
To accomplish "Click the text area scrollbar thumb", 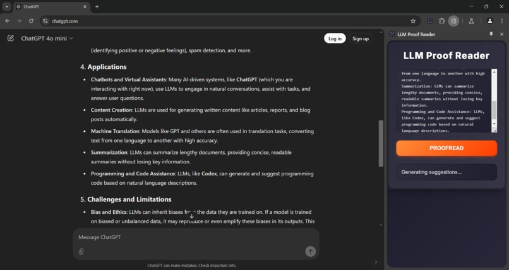I will (494, 110).
